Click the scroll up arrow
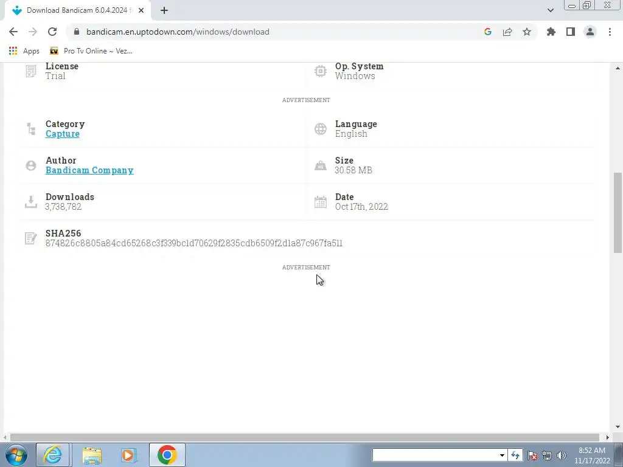Image resolution: width=623 pixels, height=467 pixels. [x=618, y=68]
